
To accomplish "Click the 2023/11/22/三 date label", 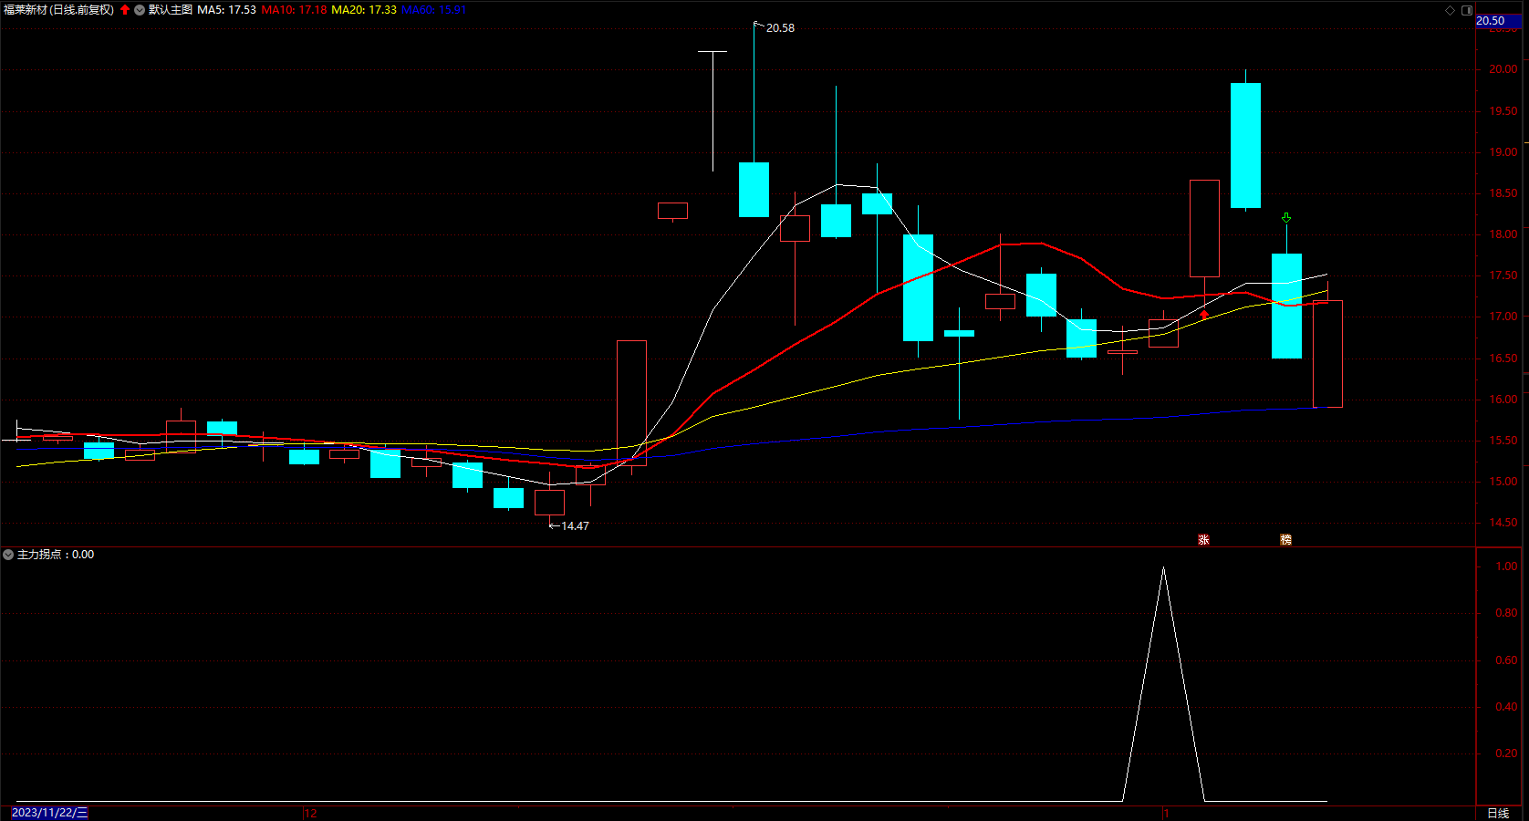I will pos(50,813).
